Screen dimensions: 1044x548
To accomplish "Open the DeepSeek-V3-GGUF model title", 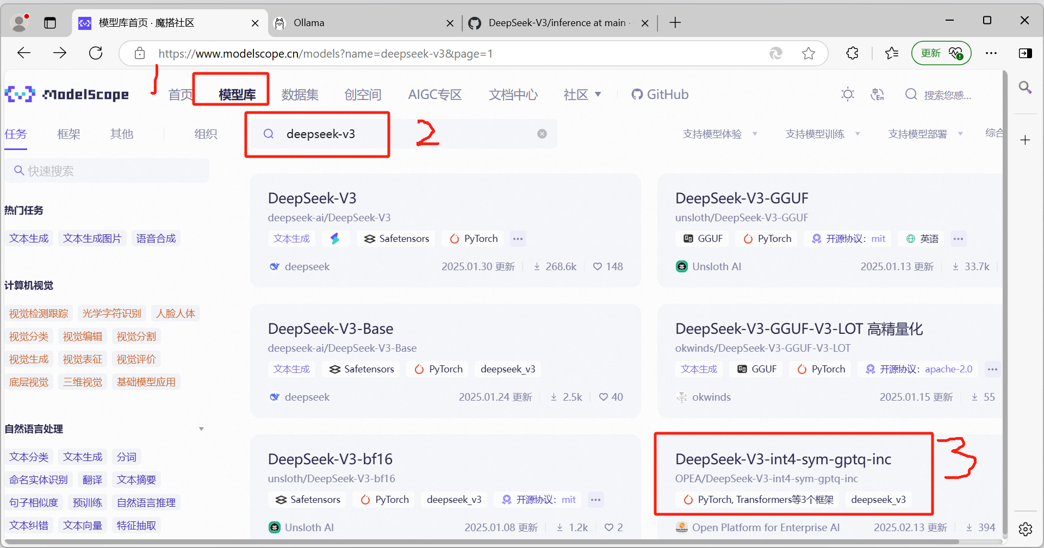I will (x=742, y=198).
